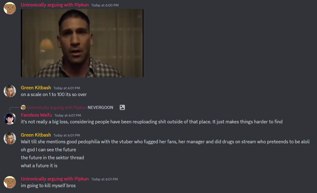Jump to the replied message 'NEVERGOON'

(x=100, y=107)
